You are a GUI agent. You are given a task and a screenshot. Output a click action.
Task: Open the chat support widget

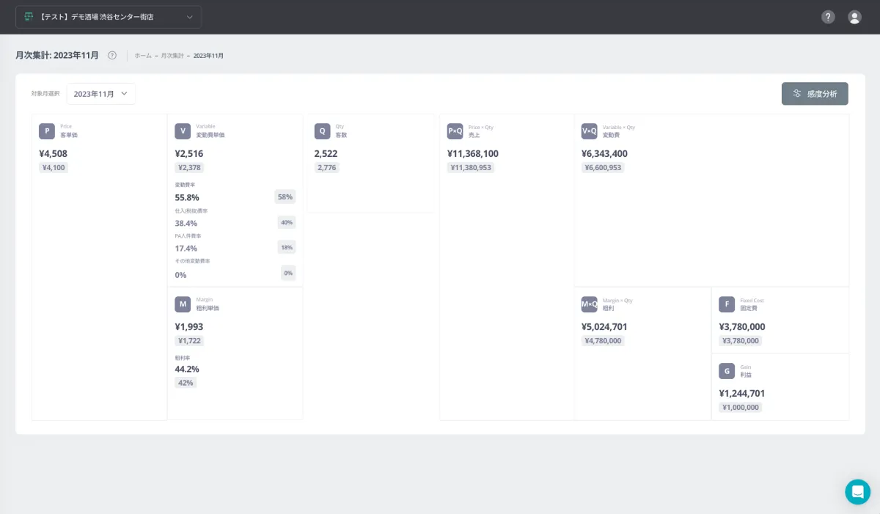click(x=857, y=492)
